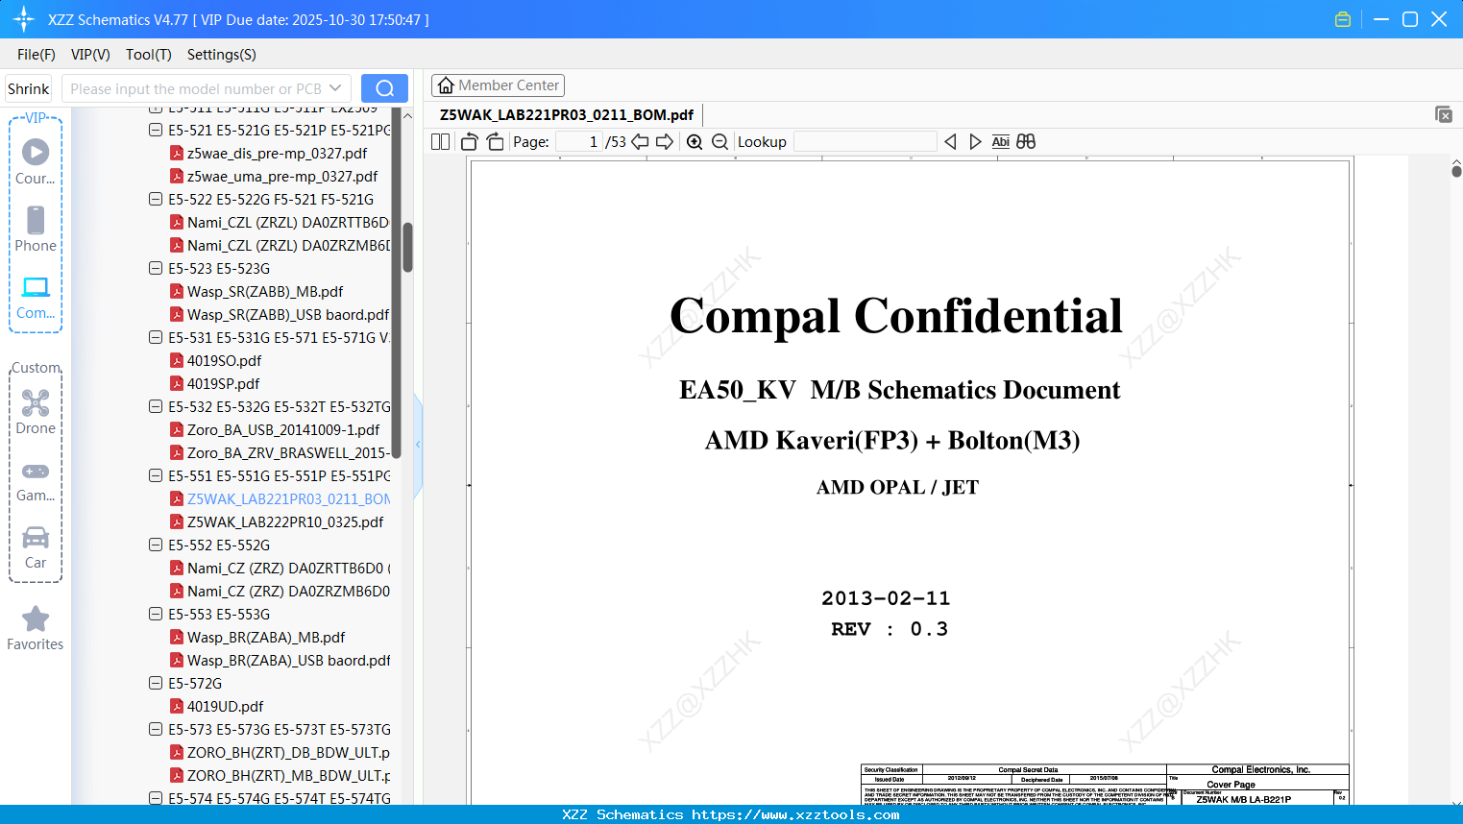Click the Shrink button

(28, 88)
